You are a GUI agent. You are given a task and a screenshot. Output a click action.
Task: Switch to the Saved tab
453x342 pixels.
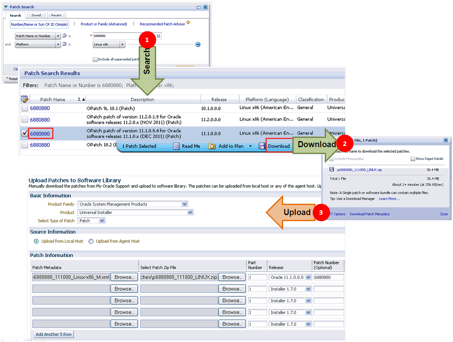click(x=36, y=15)
